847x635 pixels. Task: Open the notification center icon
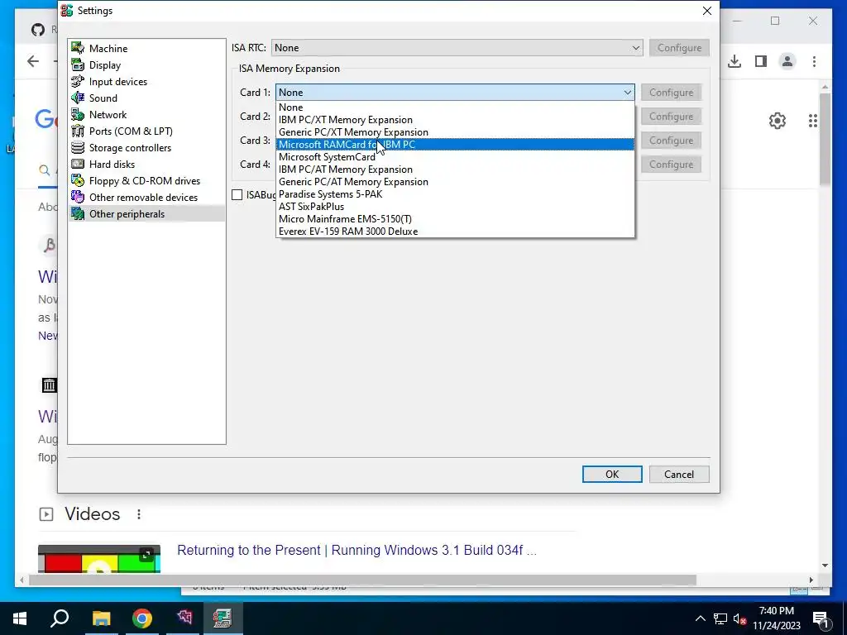pyautogui.click(x=821, y=618)
